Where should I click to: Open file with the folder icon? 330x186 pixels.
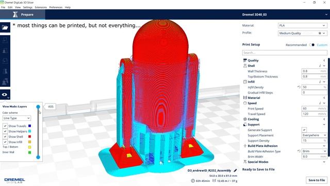pos(5,27)
